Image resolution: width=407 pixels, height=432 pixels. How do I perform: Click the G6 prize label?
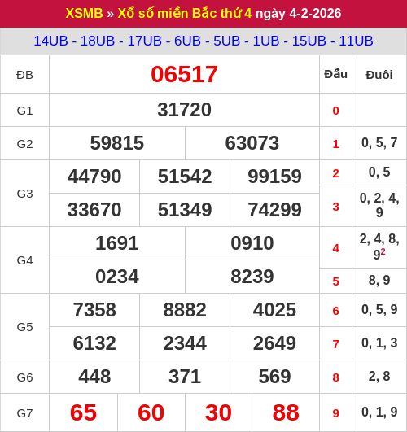(x=24, y=377)
